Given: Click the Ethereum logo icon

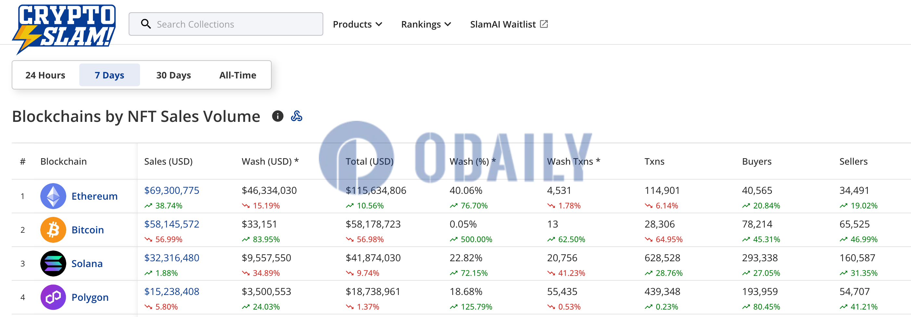Looking at the screenshot, I should [53, 196].
